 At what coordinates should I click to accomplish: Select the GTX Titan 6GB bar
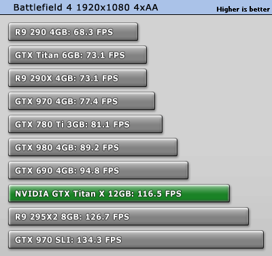pyautogui.click(x=78, y=55)
